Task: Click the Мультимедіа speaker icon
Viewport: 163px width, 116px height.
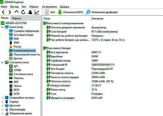Action: point(7,109)
